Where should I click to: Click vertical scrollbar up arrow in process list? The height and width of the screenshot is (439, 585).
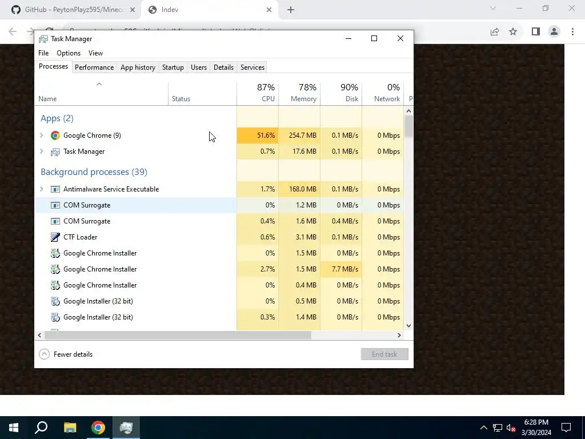point(408,111)
